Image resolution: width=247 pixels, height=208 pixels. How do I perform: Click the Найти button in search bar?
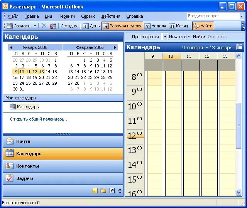[199, 37]
